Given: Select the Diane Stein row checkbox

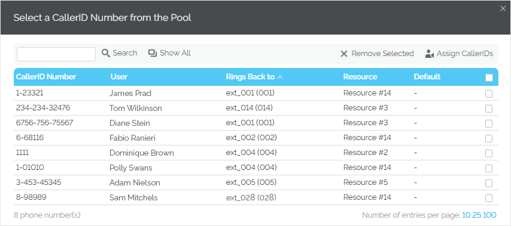Looking at the screenshot, I should 489,123.
